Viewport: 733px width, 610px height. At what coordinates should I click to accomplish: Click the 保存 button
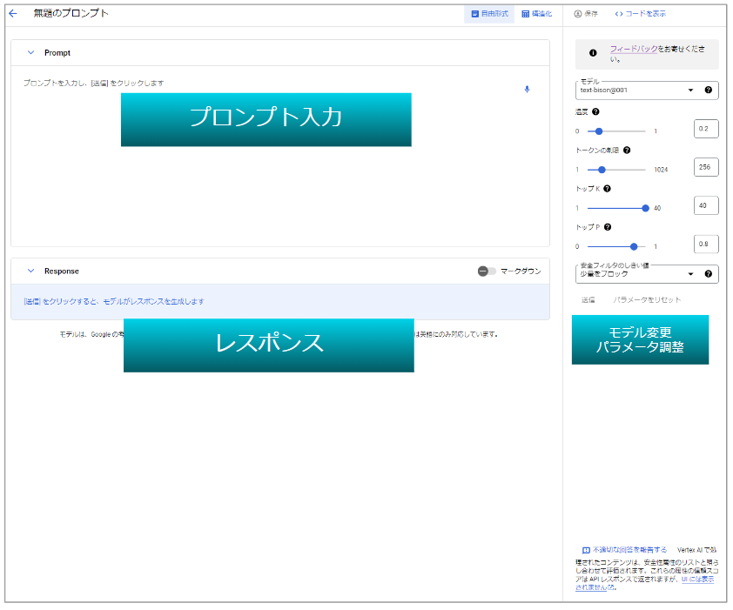586,14
